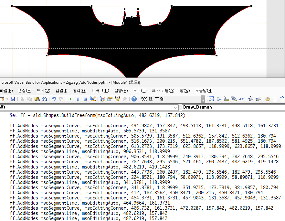The image size is (285, 221).
Task: Pause execution with the Break button
Action: tap(78, 99)
